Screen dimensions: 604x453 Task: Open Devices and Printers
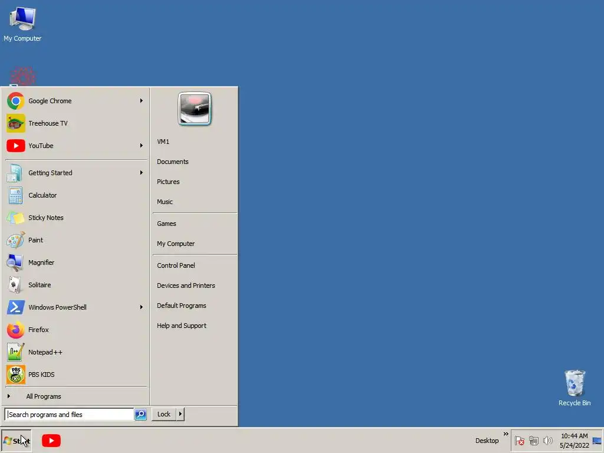coord(186,285)
